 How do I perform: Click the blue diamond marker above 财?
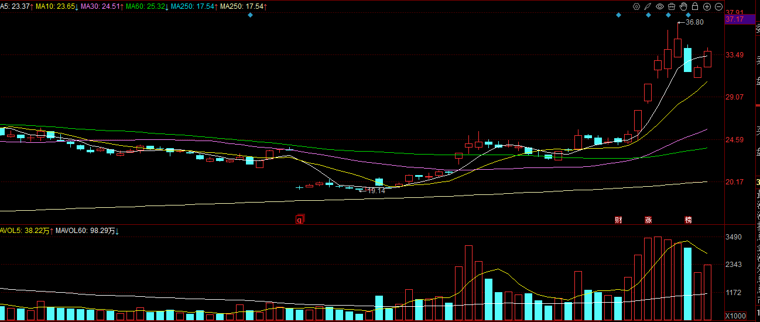[618, 15]
